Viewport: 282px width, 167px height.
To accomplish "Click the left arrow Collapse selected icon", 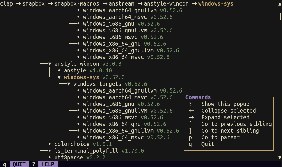I will (191, 111).
